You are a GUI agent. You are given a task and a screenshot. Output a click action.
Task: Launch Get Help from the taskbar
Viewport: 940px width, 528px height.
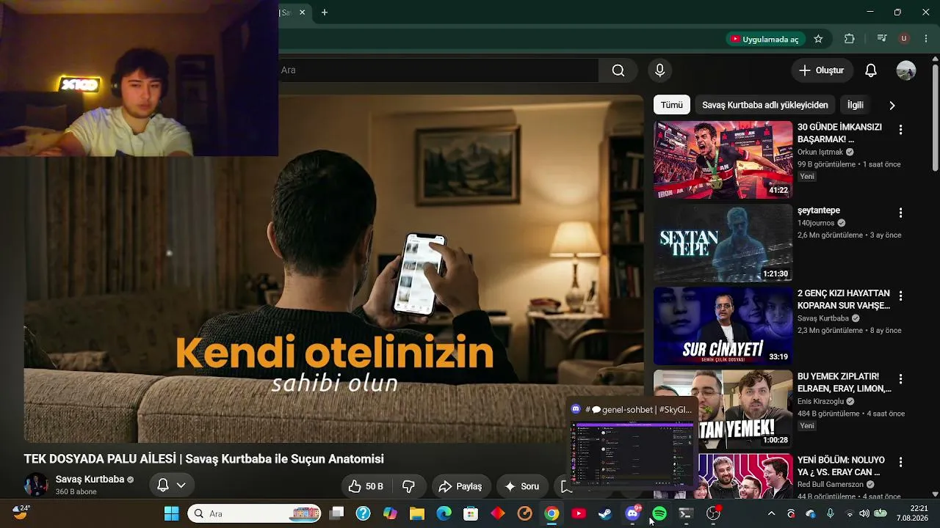pos(363,514)
